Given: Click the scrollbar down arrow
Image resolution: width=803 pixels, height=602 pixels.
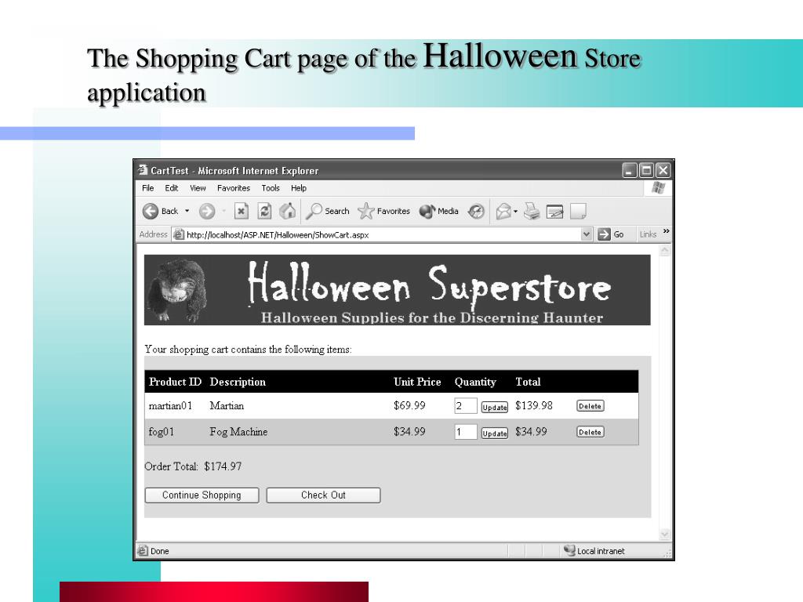Looking at the screenshot, I should coord(665,535).
